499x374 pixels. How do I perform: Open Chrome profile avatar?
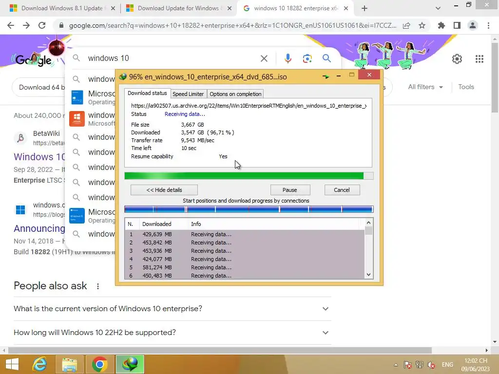pyautogui.click(x=473, y=25)
